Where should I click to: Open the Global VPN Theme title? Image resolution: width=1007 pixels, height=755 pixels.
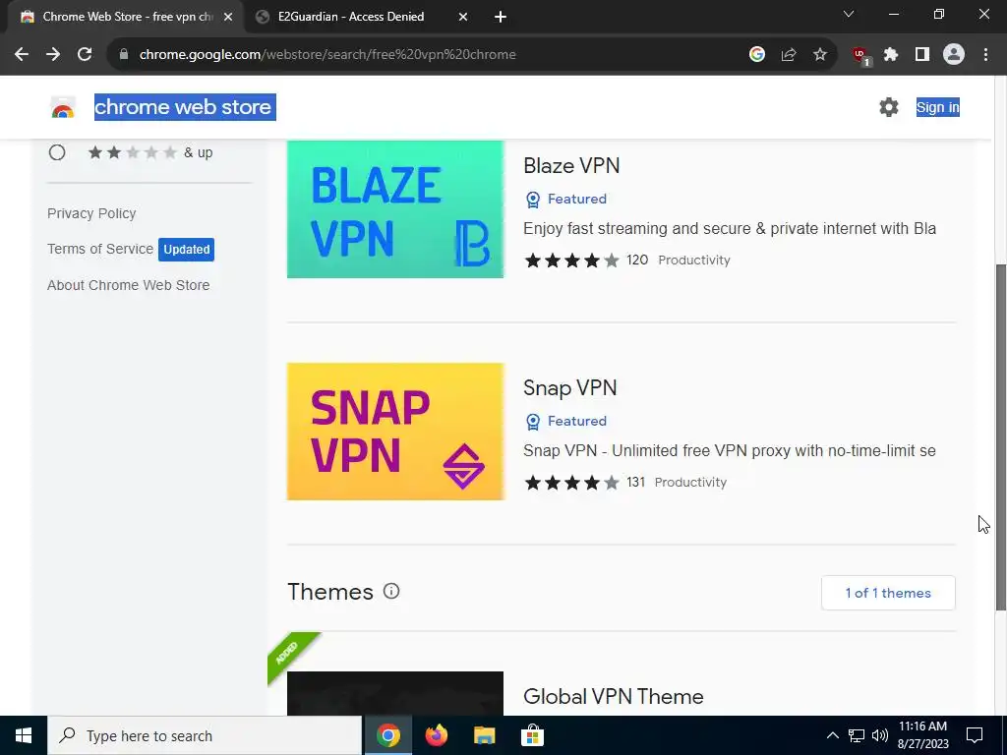(x=614, y=697)
